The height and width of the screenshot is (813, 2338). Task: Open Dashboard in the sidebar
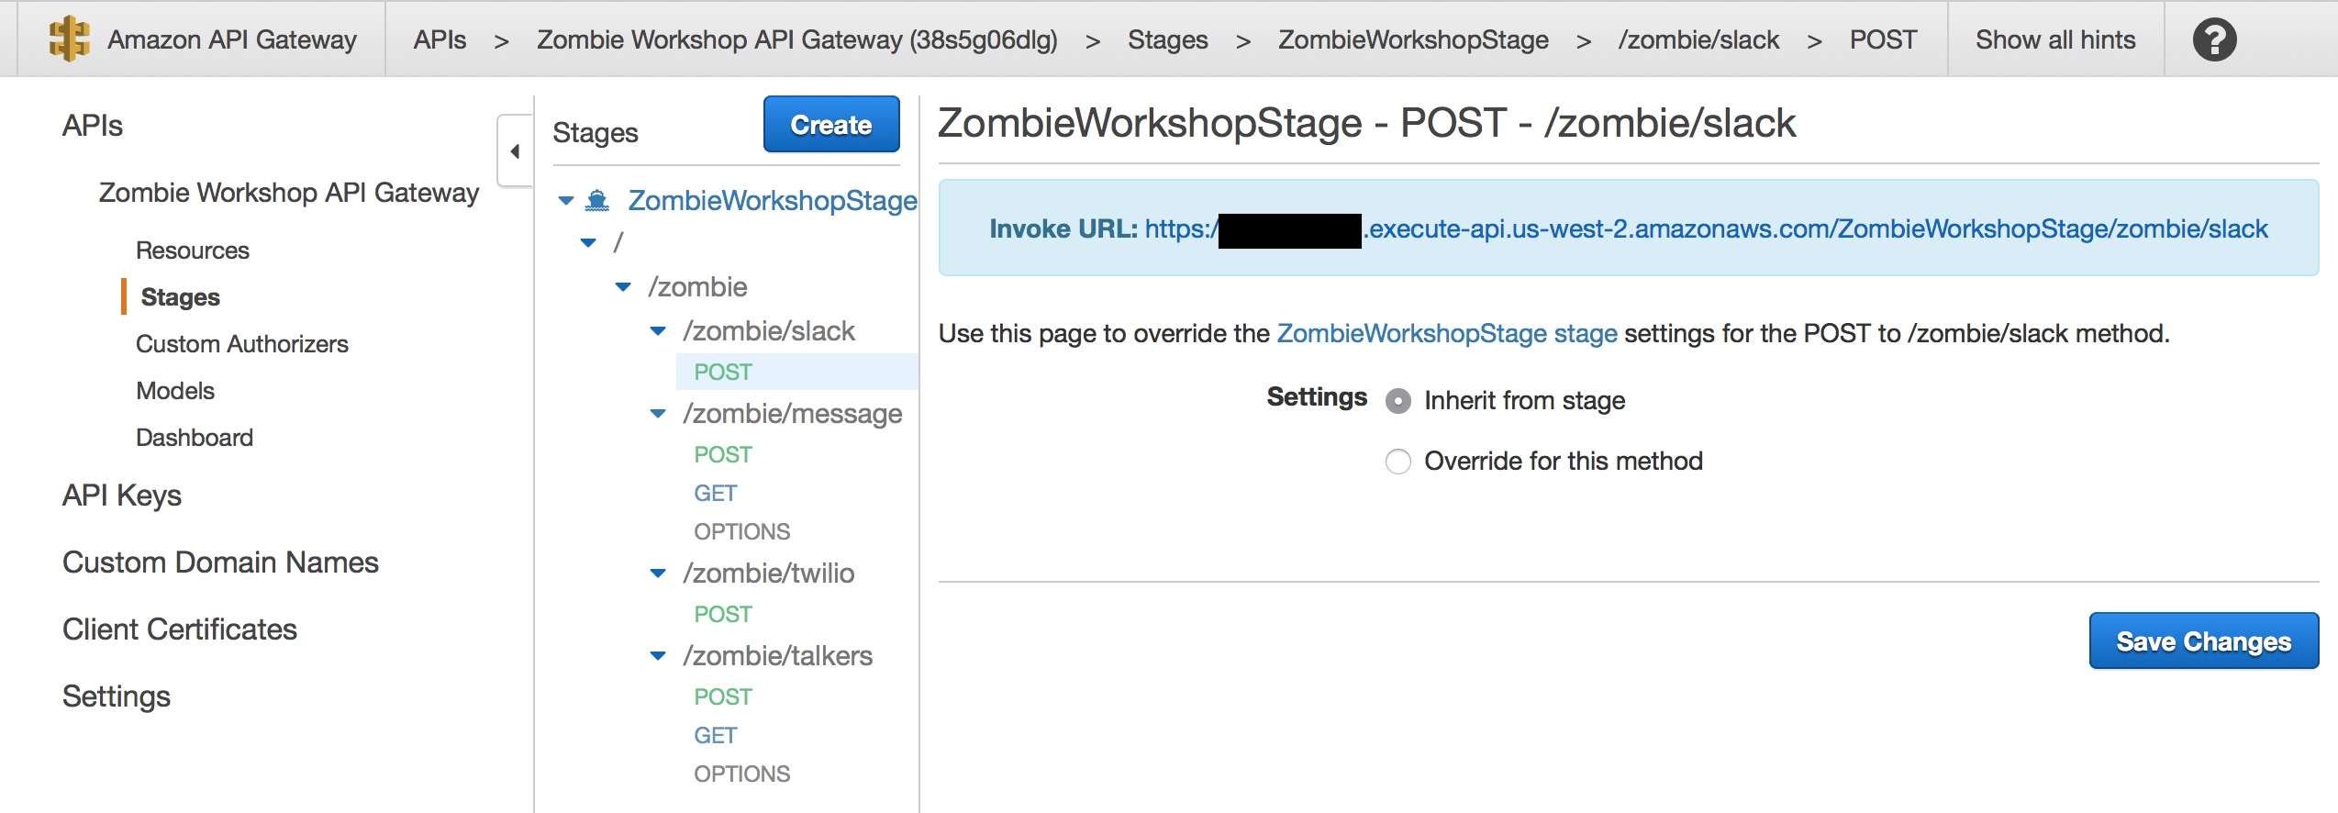coord(195,438)
